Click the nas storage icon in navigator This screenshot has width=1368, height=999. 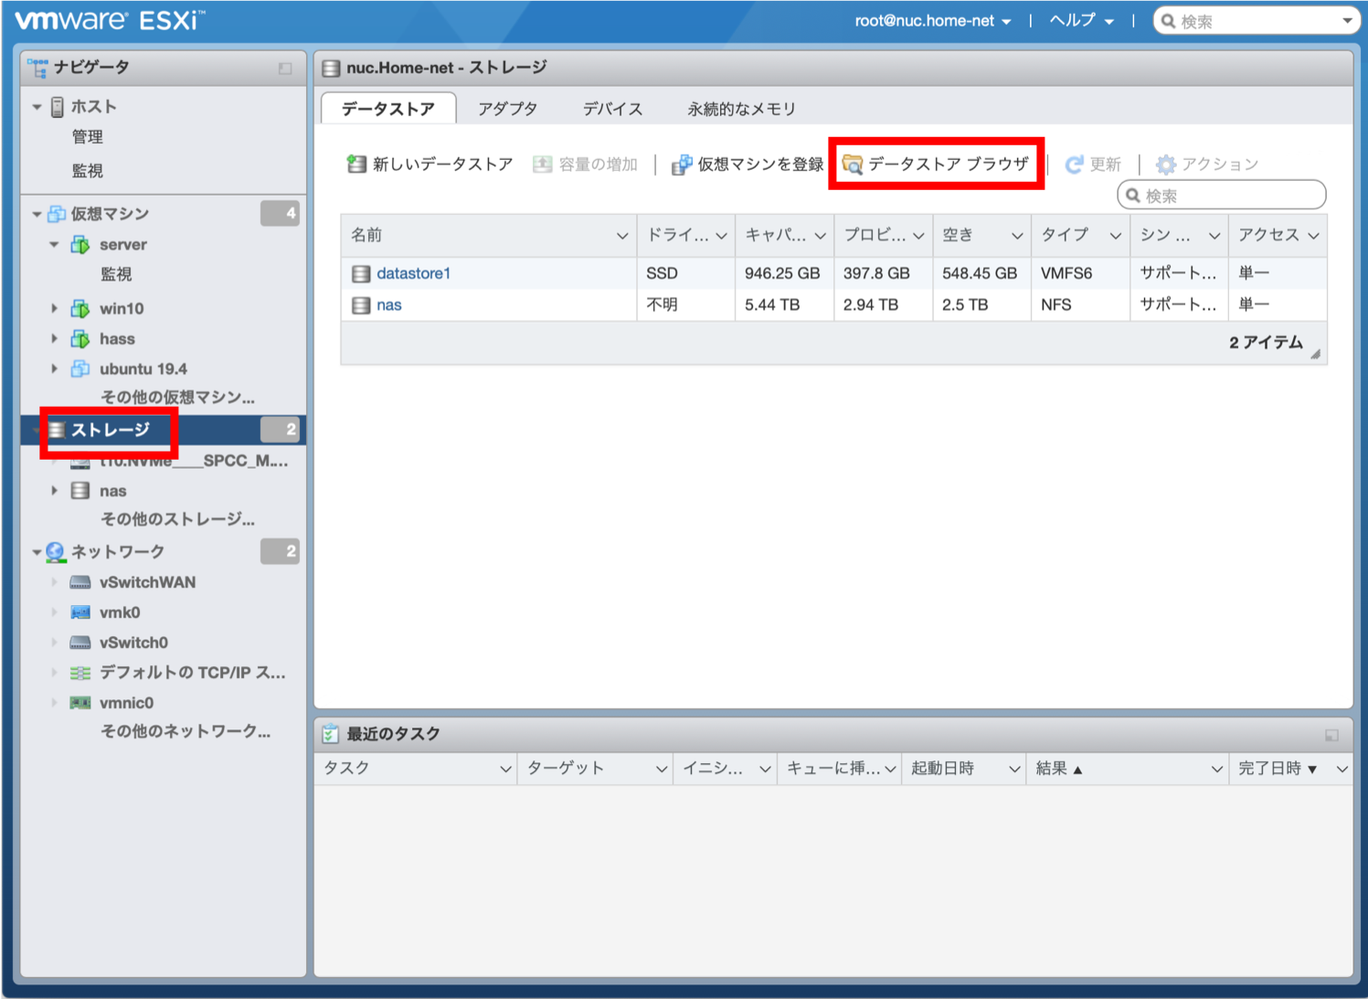click(80, 491)
